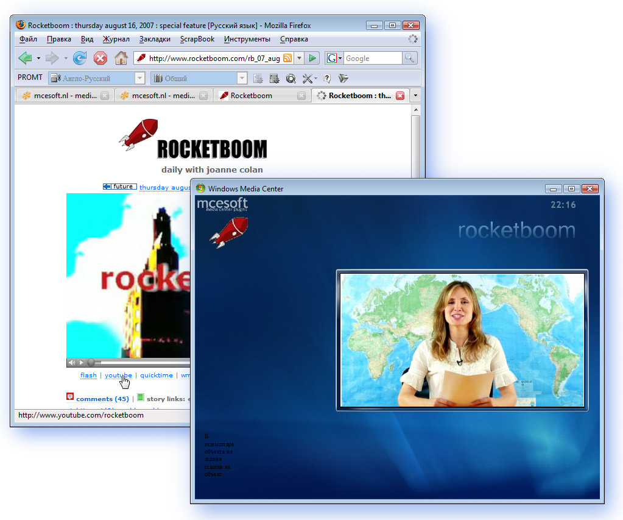
Task: Click the rocketboom heading in Media Center
Action: (516, 230)
